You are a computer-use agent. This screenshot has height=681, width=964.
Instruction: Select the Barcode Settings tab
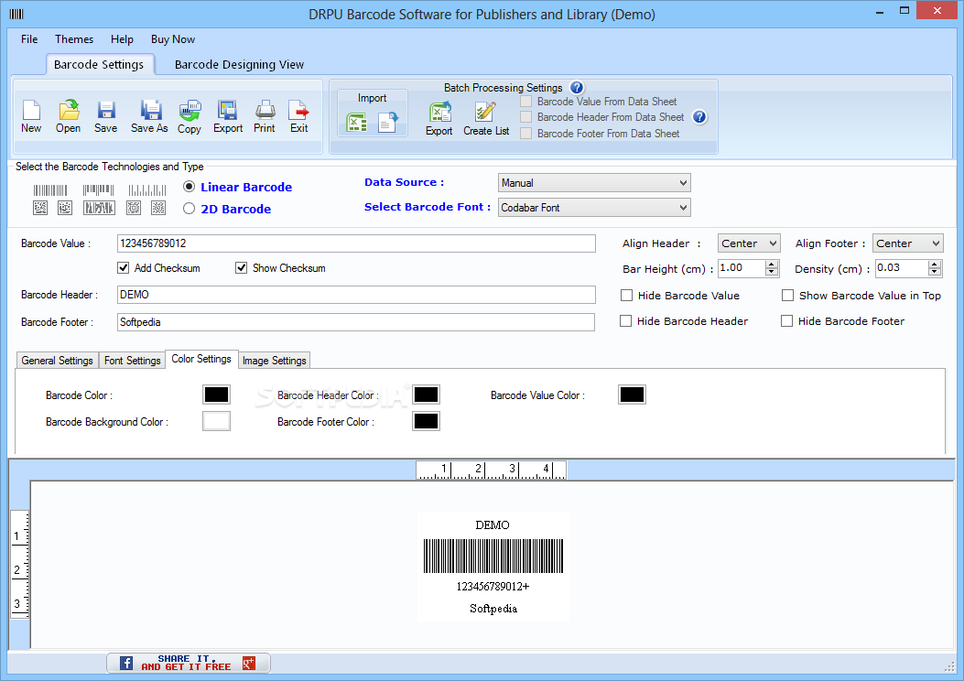tap(99, 64)
